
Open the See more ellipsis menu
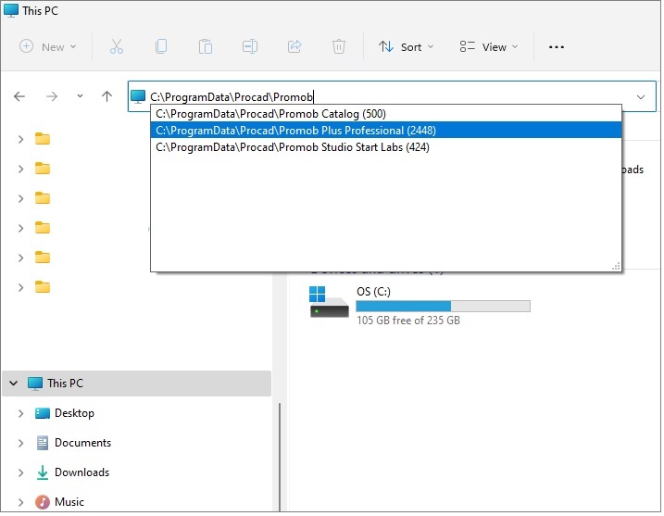557,47
